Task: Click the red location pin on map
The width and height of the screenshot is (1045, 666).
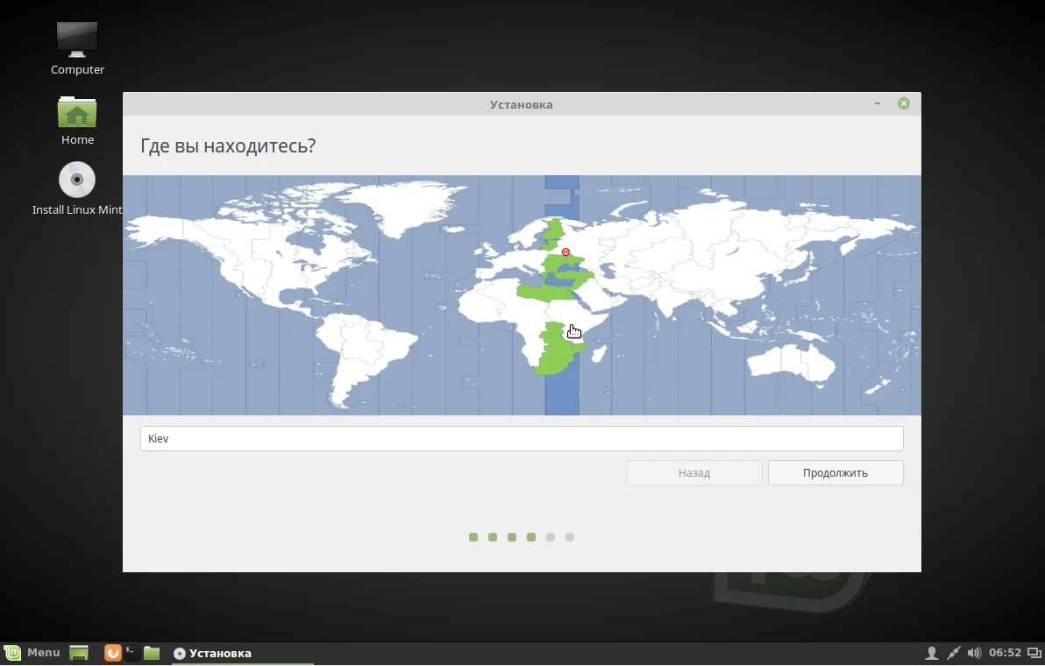Action: pyautogui.click(x=565, y=252)
